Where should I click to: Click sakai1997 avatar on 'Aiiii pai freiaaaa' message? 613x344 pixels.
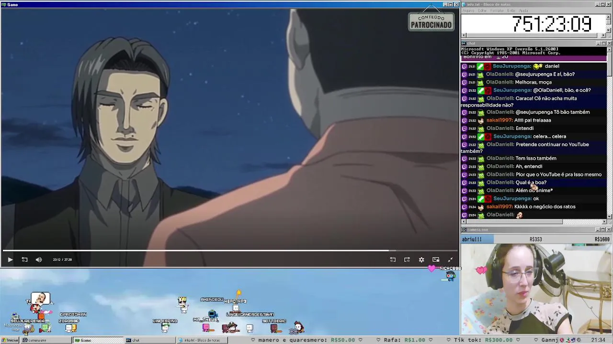(x=481, y=121)
